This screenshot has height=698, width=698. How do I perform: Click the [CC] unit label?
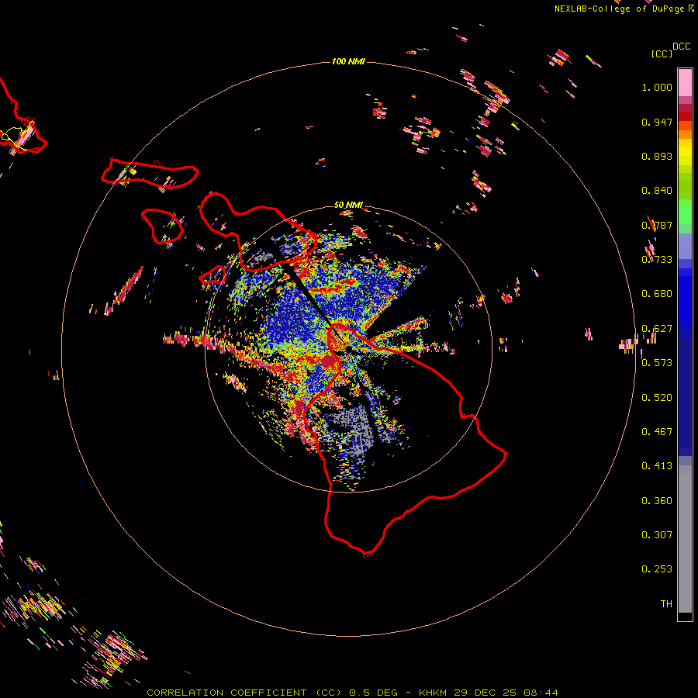point(662,54)
